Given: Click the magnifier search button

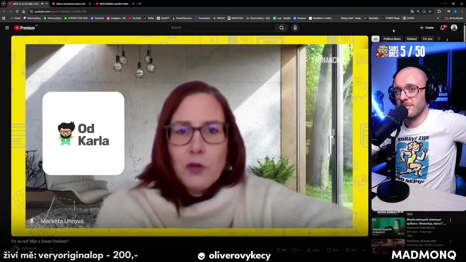Looking at the screenshot, I should [x=281, y=28].
